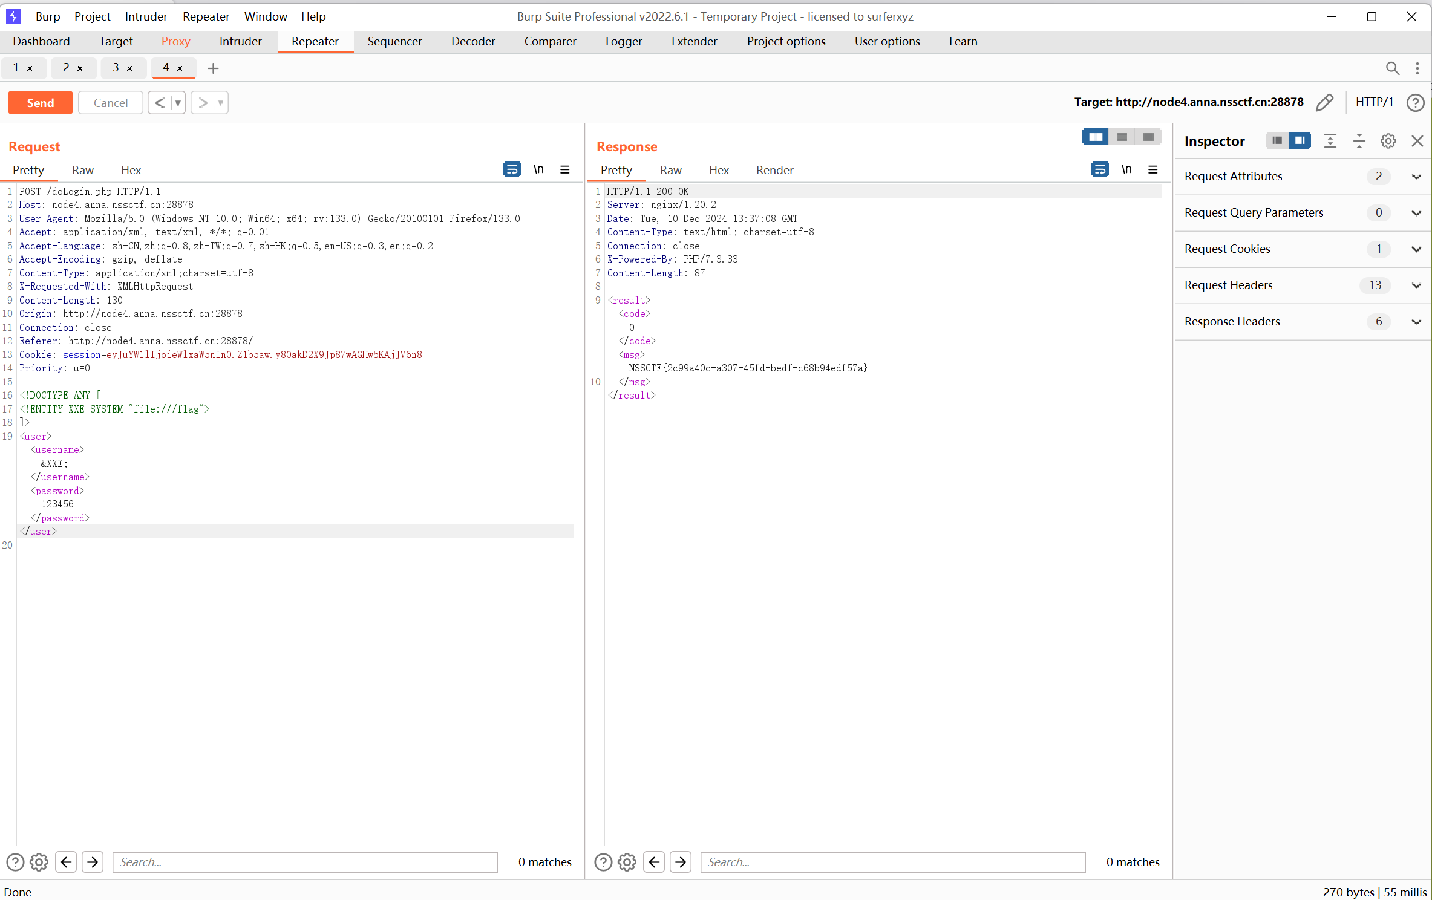Image resolution: width=1432 pixels, height=900 pixels.
Task: Open the Repeater search magnifier icon
Action: click(1392, 68)
